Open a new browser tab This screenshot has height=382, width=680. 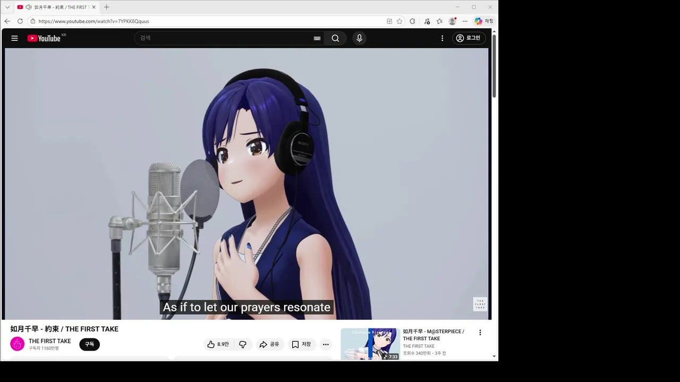pyautogui.click(x=106, y=7)
